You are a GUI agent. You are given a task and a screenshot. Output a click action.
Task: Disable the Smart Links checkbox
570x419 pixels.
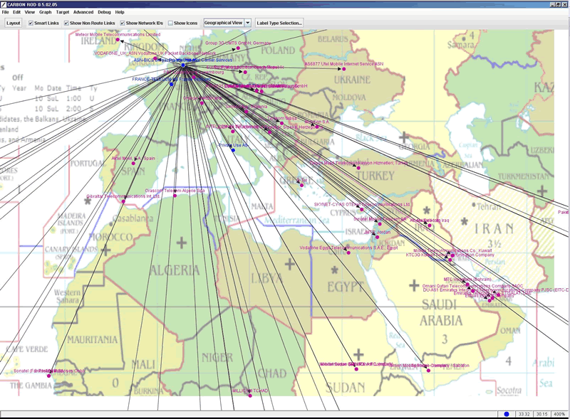click(x=31, y=23)
